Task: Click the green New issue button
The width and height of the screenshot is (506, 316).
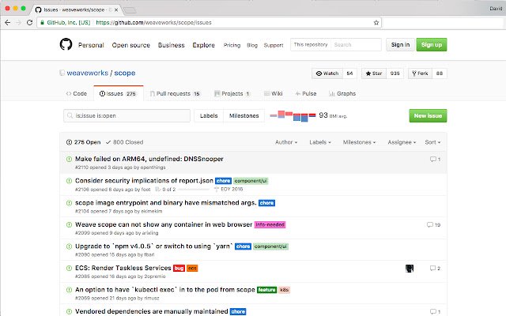Action: coord(428,116)
